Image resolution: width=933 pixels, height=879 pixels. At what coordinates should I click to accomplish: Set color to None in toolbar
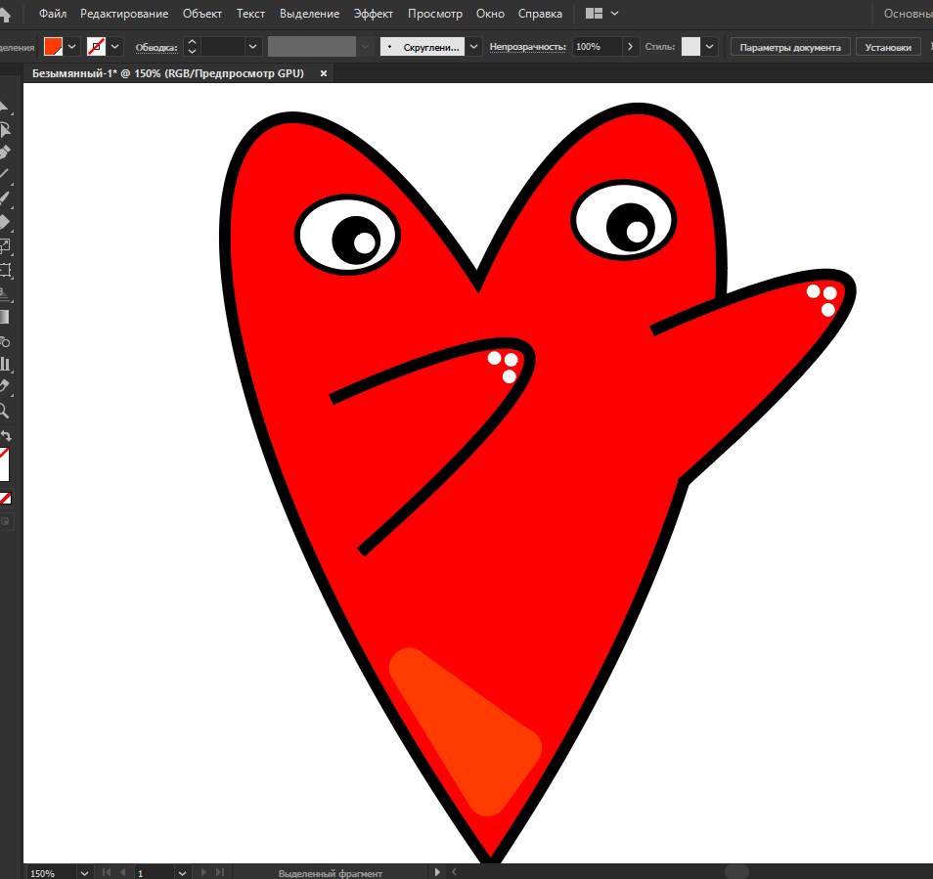5,499
